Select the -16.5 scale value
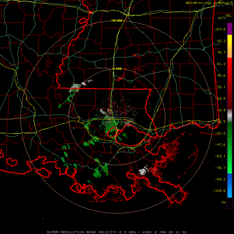 (220, 122)
